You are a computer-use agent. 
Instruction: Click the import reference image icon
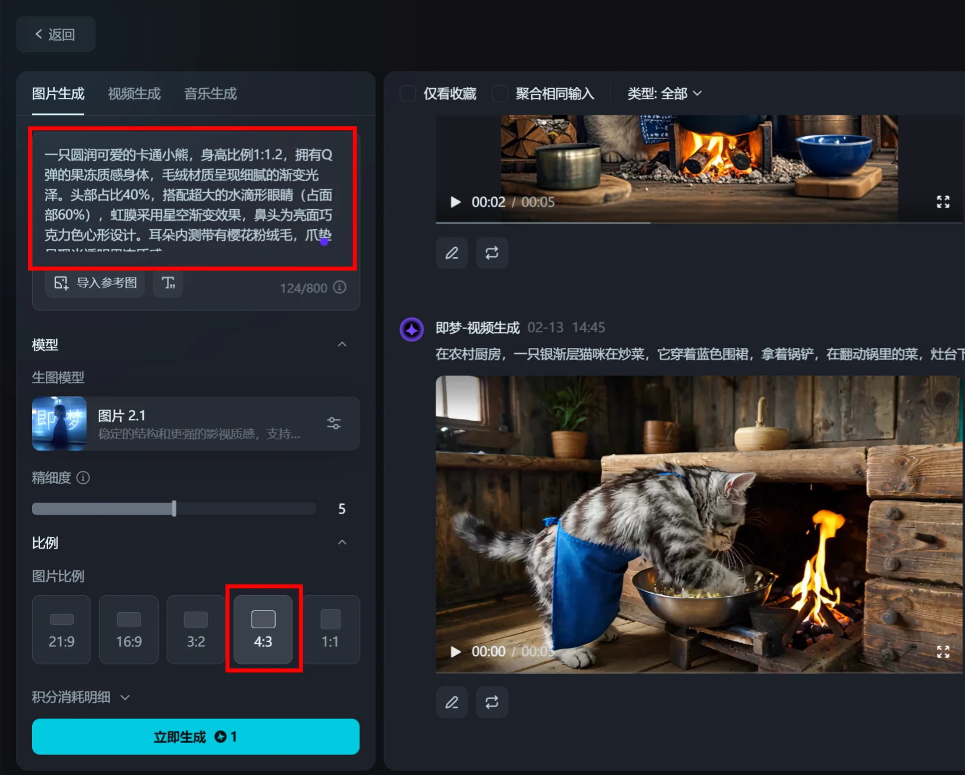61,284
